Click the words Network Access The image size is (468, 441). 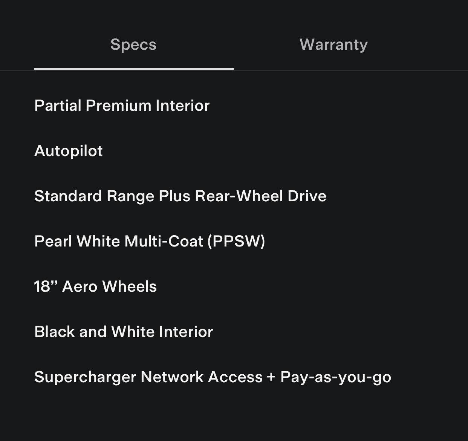pos(201,377)
